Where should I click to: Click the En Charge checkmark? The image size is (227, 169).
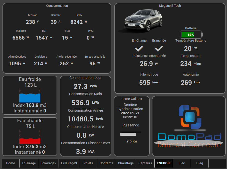tap(139, 49)
